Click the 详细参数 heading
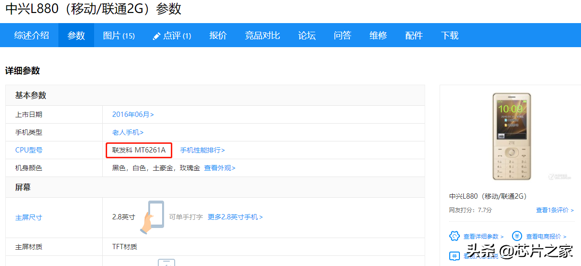Screen dimensions: 581x266 pos(22,71)
